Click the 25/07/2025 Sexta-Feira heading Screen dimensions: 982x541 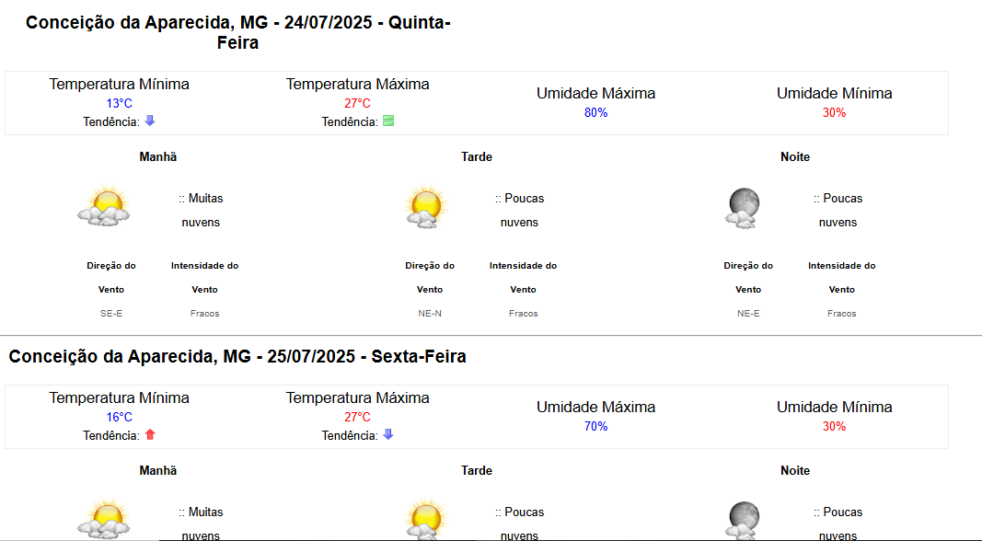(x=237, y=356)
